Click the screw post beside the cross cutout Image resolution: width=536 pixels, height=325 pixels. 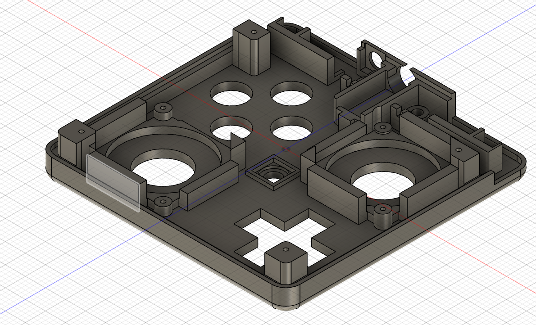tap(286, 262)
